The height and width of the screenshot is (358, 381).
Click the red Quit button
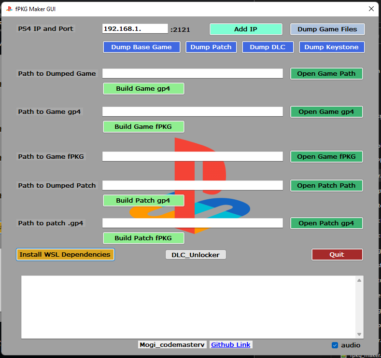pos(337,255)
